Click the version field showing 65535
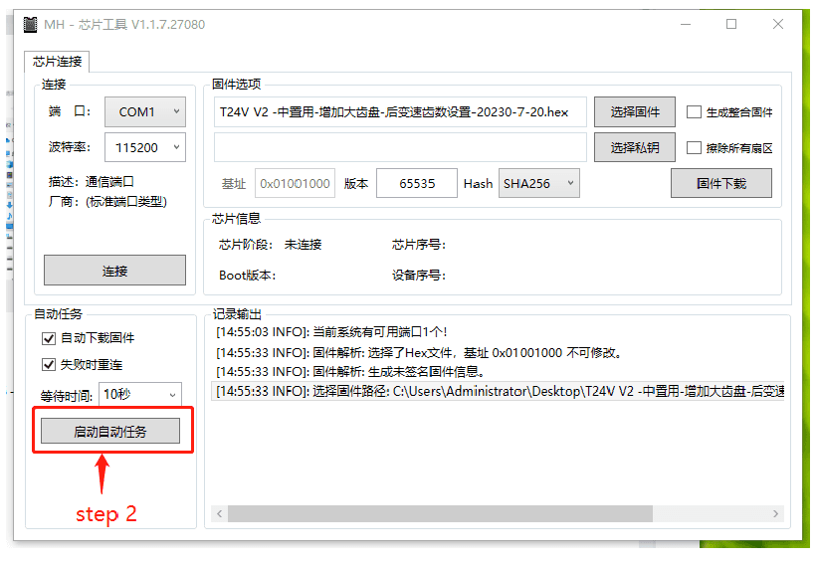 click(x=417, y=183)
